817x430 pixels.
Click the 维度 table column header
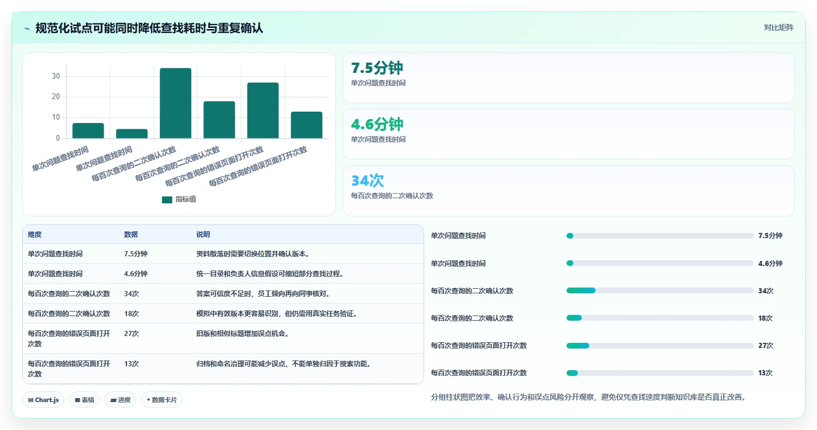[35, 235]
